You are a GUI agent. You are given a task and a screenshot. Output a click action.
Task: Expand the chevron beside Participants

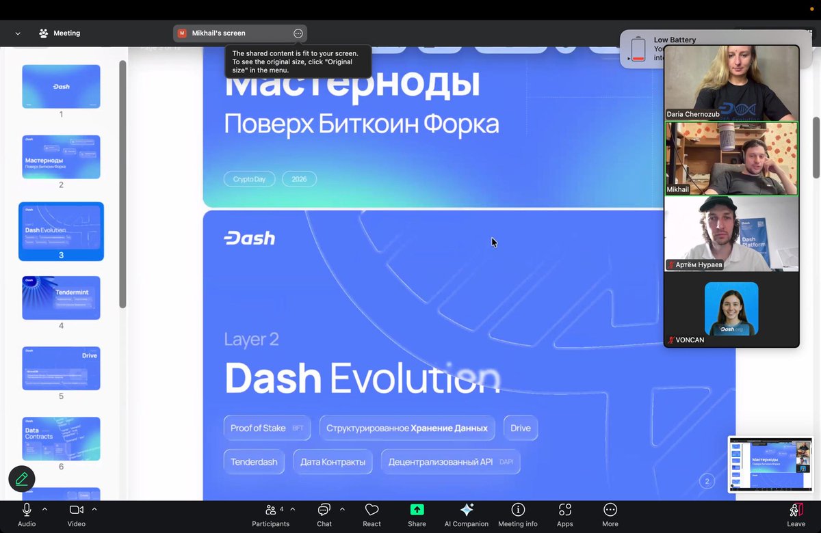click(293, 509)
